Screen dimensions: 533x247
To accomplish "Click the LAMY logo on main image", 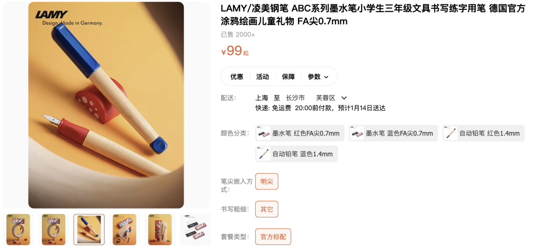I will click(x=51, y=15).
